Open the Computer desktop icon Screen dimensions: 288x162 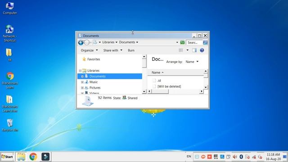(x=10, y=8)
